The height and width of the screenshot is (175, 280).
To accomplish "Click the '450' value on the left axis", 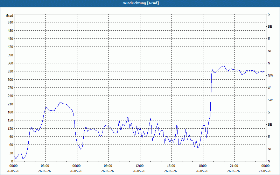I will pyautogui.click(x=10, y=39).
